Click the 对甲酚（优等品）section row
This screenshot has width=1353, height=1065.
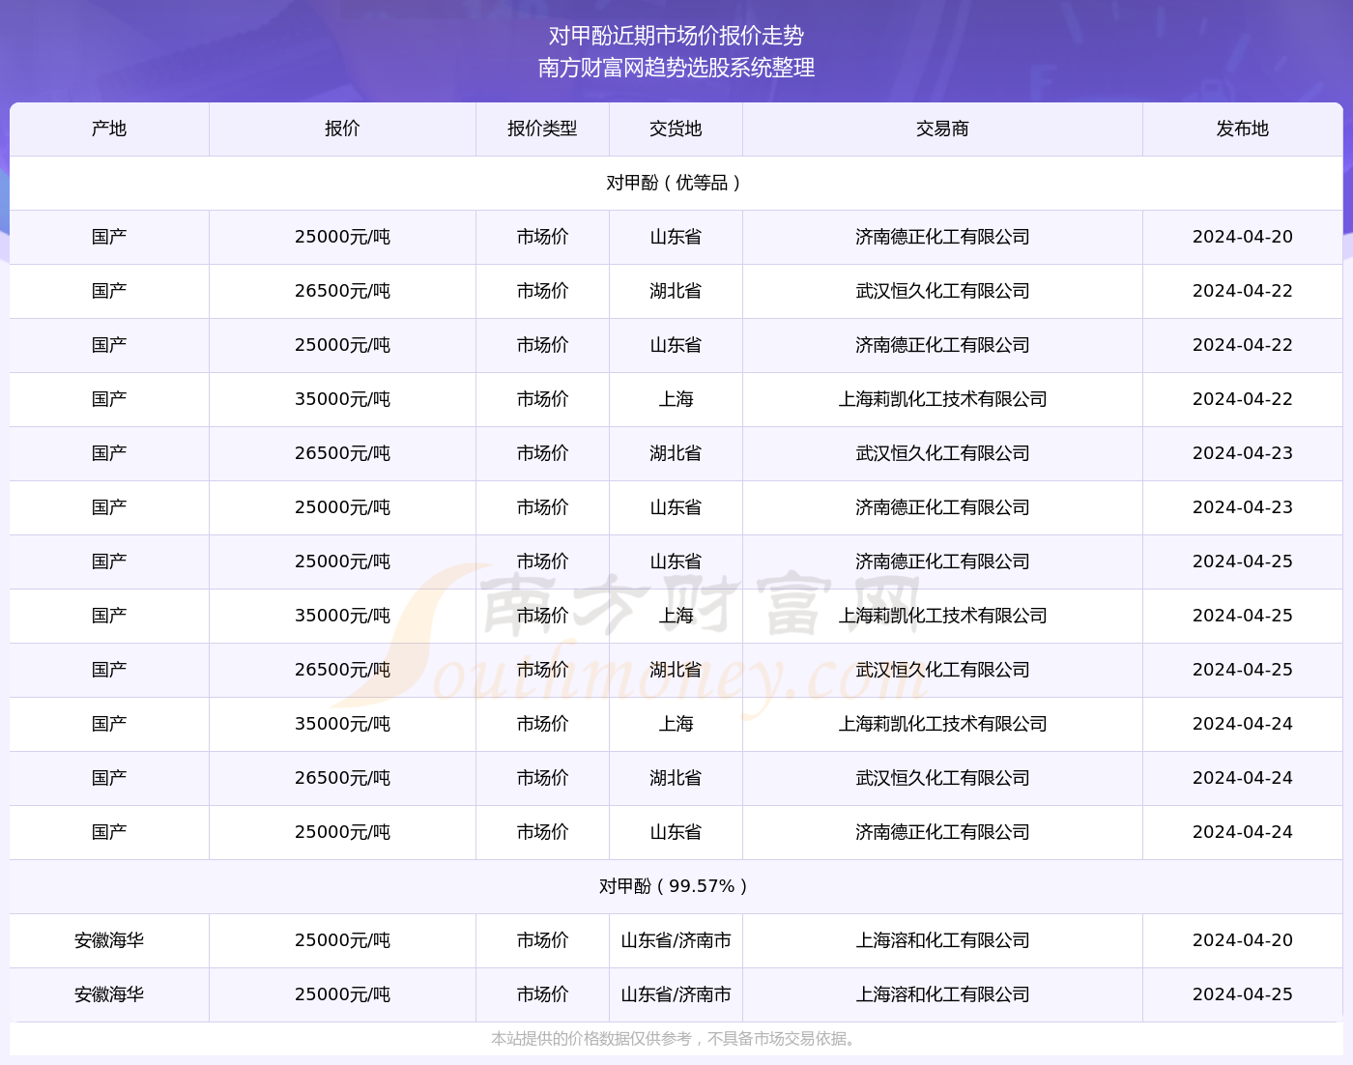pos(676,183)
